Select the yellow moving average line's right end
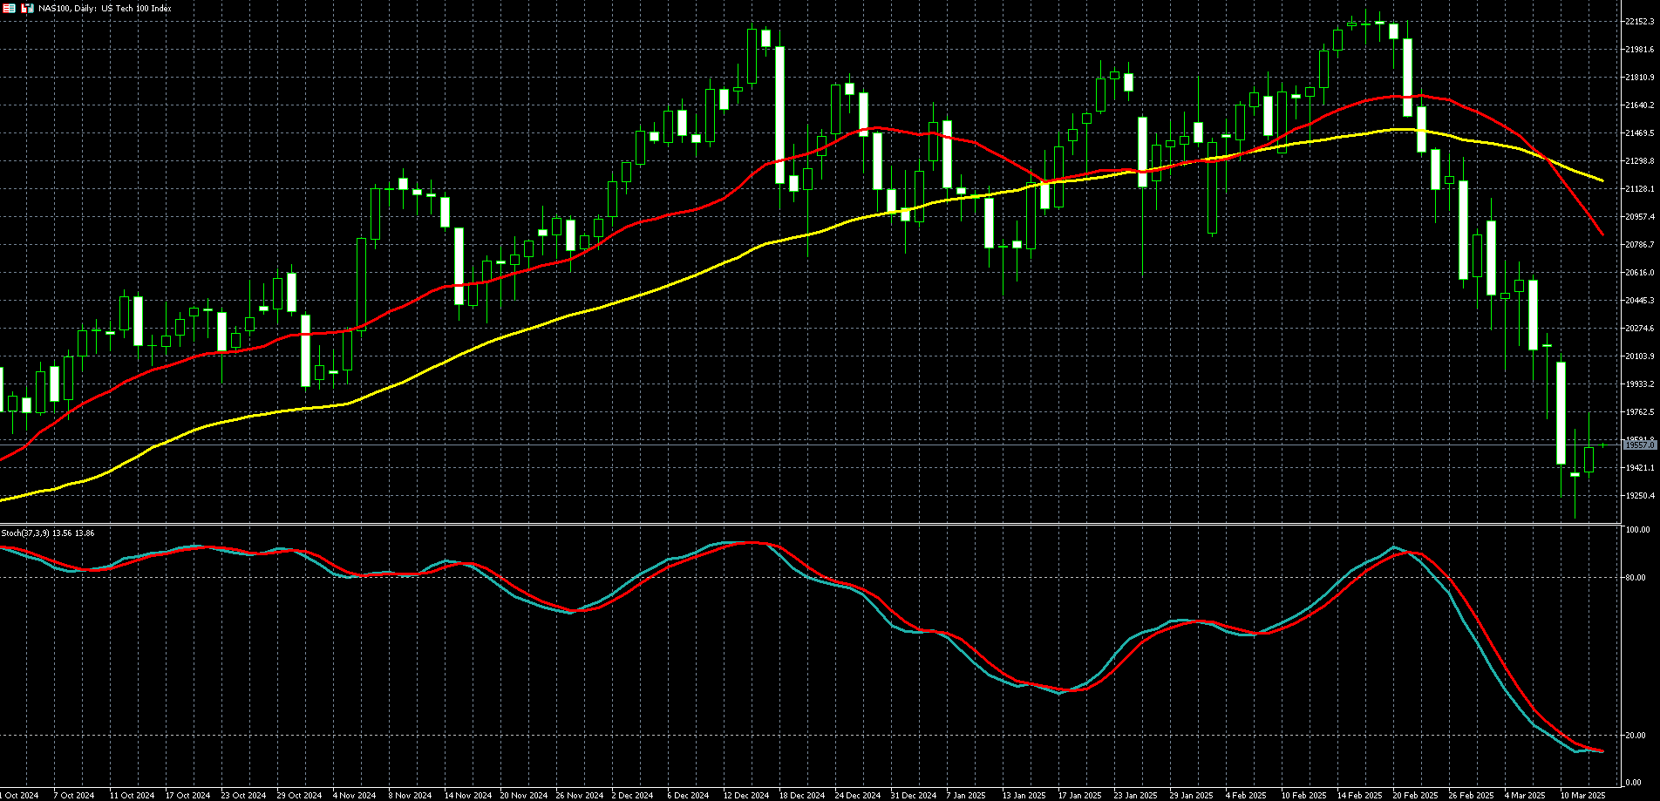The height and width of the screenshot is (801, 1660). (x=1602, y=180)
